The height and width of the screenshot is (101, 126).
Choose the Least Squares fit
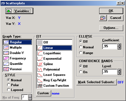[x=54, y=75]
